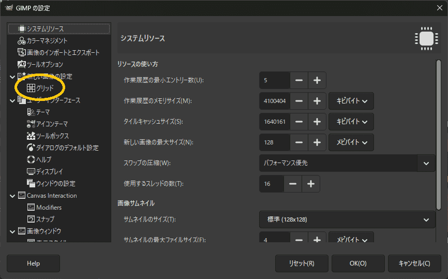Click the リセット(R) button

tap(302, 263)
